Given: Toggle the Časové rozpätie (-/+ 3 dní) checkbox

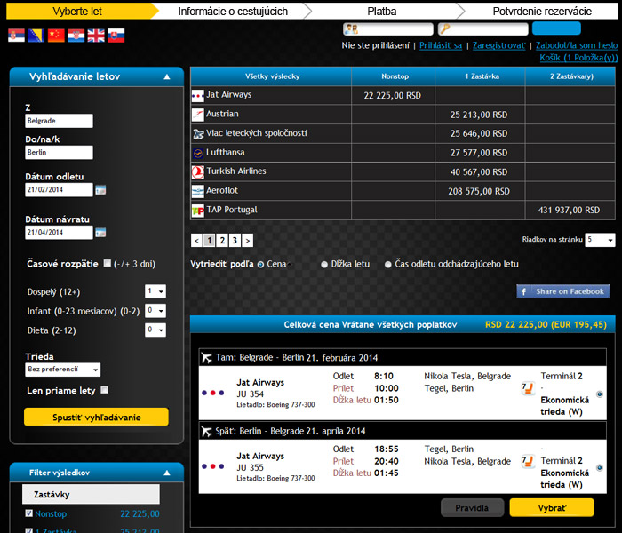Looking at the screenshot, I should (108, 263).
